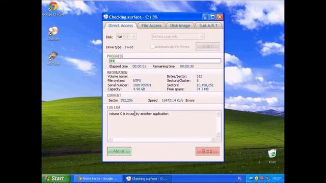
Task: Click the 'volume C is in use' log entry
Action: pyautogui.click(x=139, y=114)
